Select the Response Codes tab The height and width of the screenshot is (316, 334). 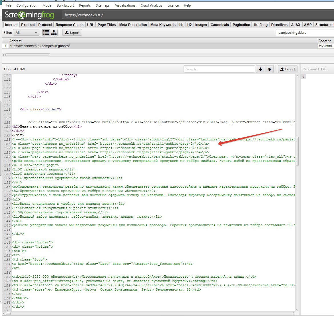(x=69, y=25)
